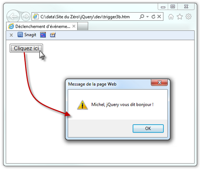200x169 pixels.
Task: Open Tools menu via the gear icon
Action: 189,16
